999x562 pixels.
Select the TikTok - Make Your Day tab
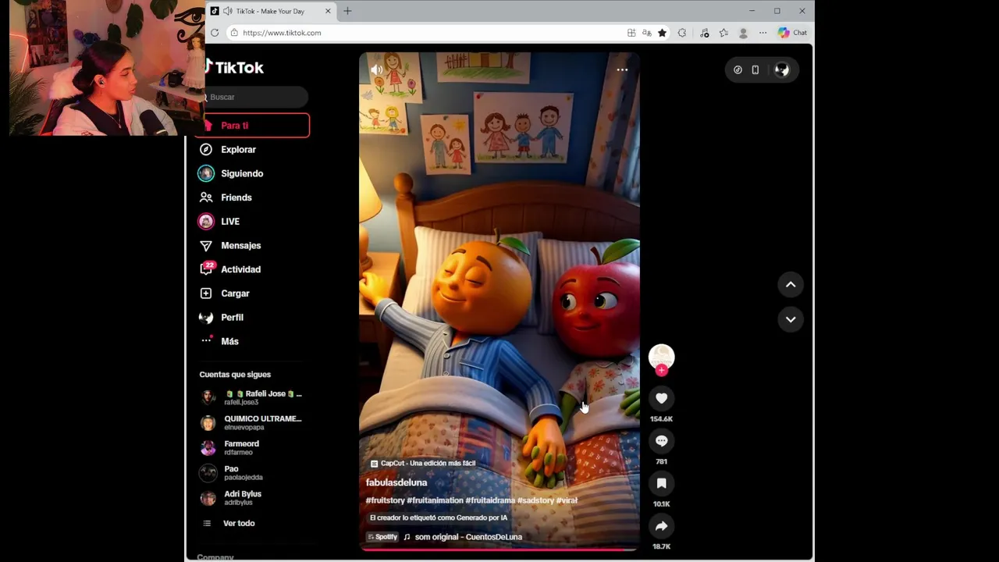(272, 11)
